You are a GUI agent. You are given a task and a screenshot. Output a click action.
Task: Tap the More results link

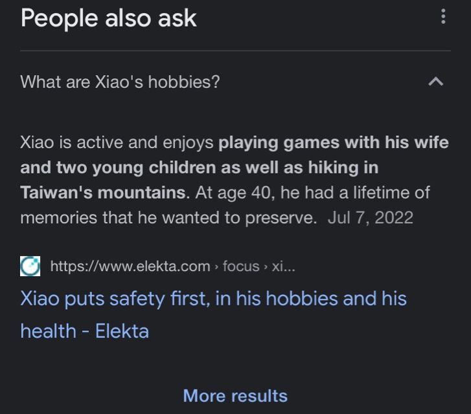pyautogui.click(x=235, y=395)
